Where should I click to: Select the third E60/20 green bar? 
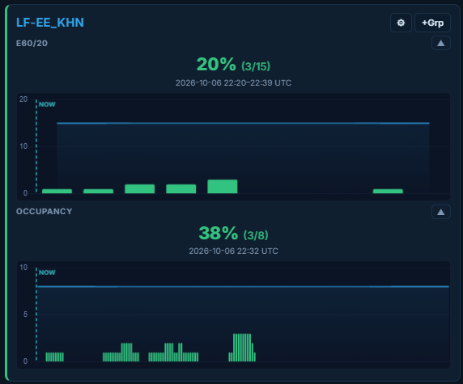point(140,188)
